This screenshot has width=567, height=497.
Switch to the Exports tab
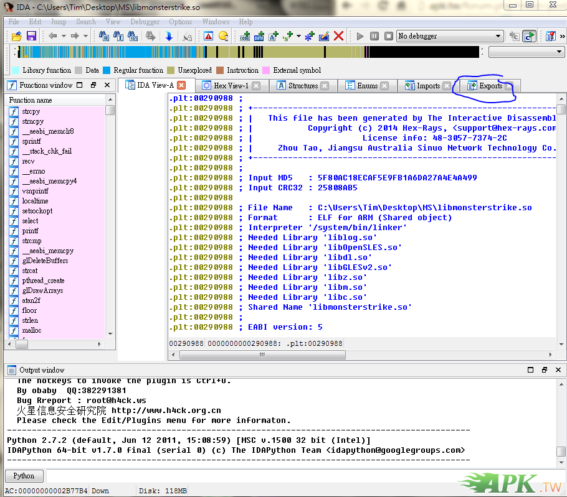tap(490, 86)
